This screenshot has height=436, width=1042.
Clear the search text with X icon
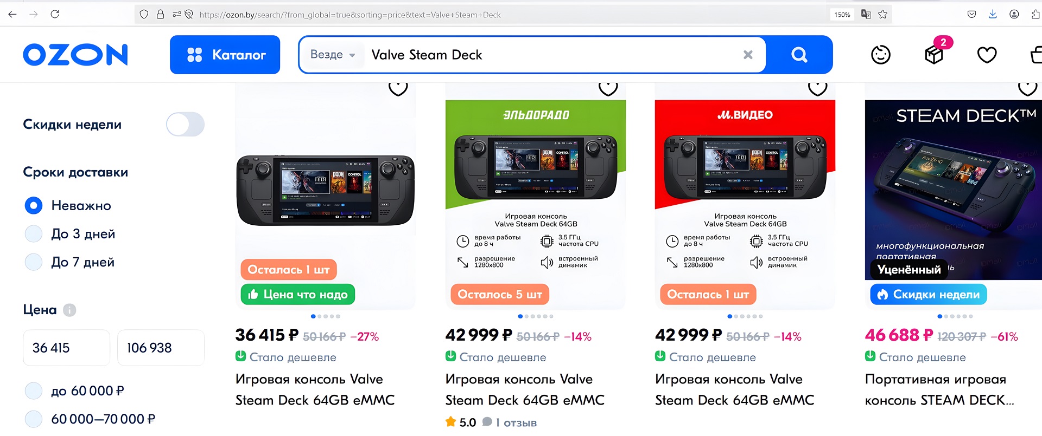pyautogui.click(x=748, y=55)
